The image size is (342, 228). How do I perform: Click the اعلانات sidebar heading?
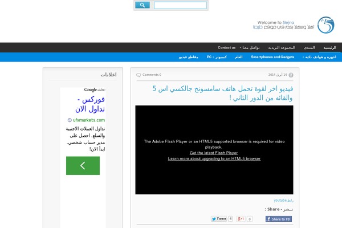point(109,75)
